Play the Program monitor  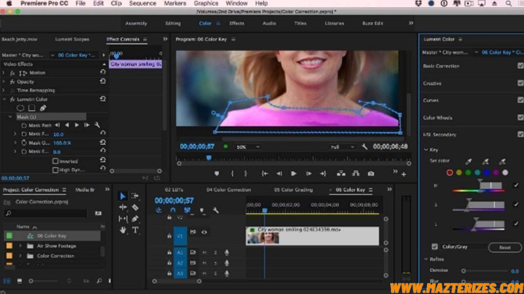coord(293,174)
